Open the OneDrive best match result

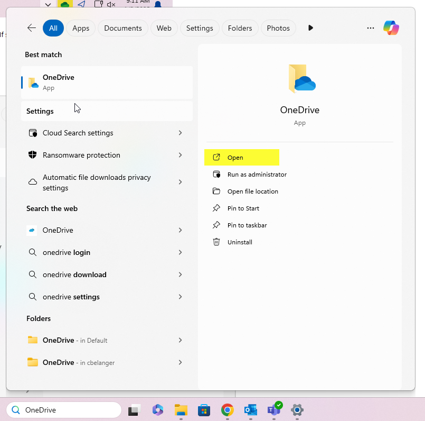pyautogui.click(x=107, y=83)
